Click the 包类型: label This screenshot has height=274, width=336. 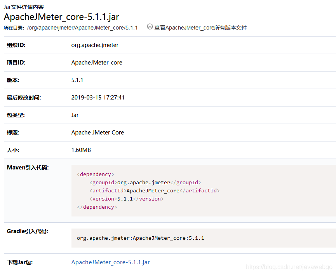(x=16, y=115)
